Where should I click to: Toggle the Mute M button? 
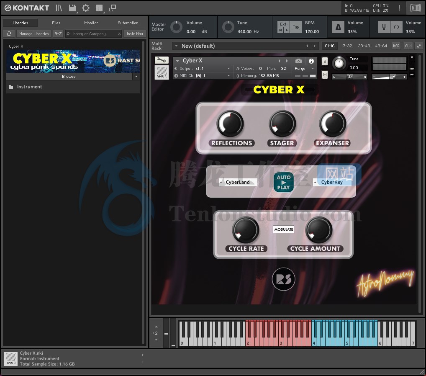tap(325, 75)
